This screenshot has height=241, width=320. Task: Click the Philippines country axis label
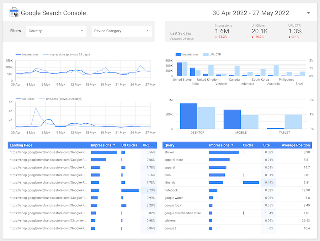286,80
